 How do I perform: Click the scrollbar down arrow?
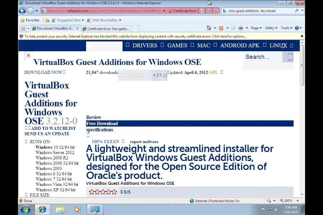pyautogui.click(x=302, y=195)
